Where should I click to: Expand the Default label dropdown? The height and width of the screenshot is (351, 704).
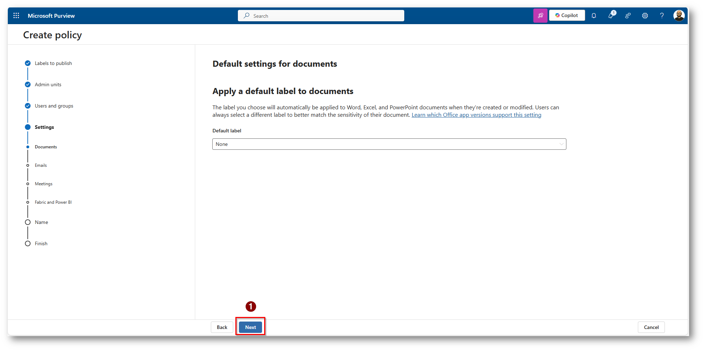[x=389, y=144]
